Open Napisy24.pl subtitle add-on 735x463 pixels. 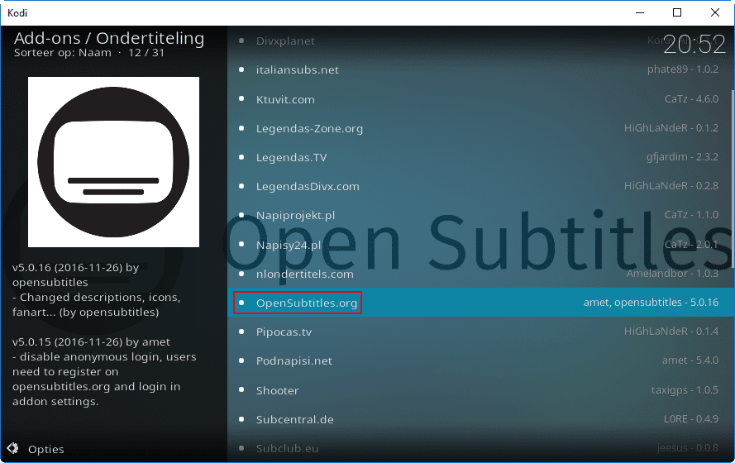pos(480,245)
